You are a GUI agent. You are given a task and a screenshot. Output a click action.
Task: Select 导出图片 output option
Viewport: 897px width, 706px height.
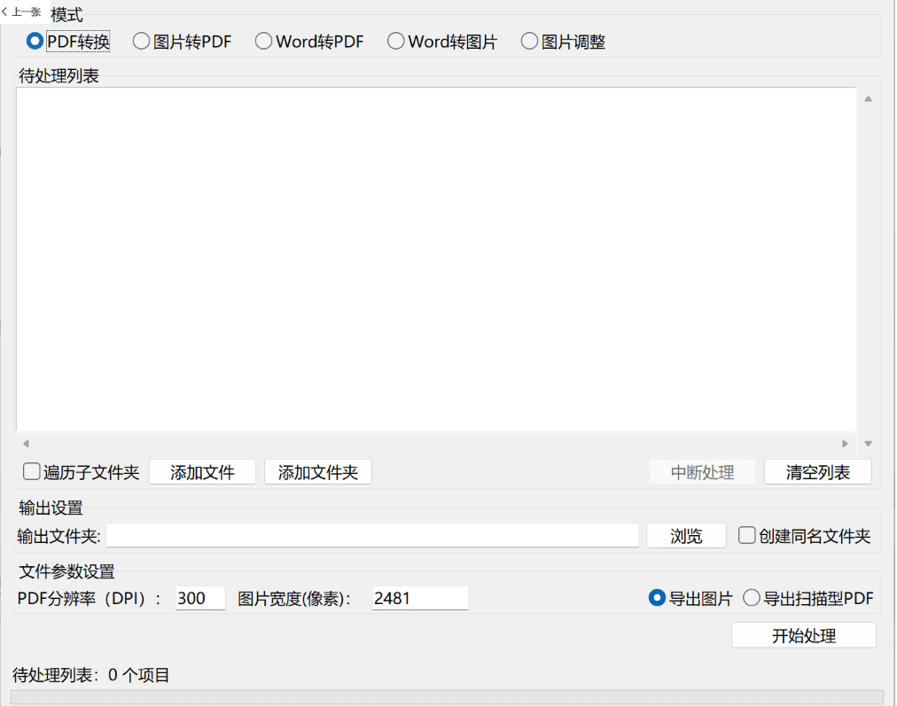[656, 598]
